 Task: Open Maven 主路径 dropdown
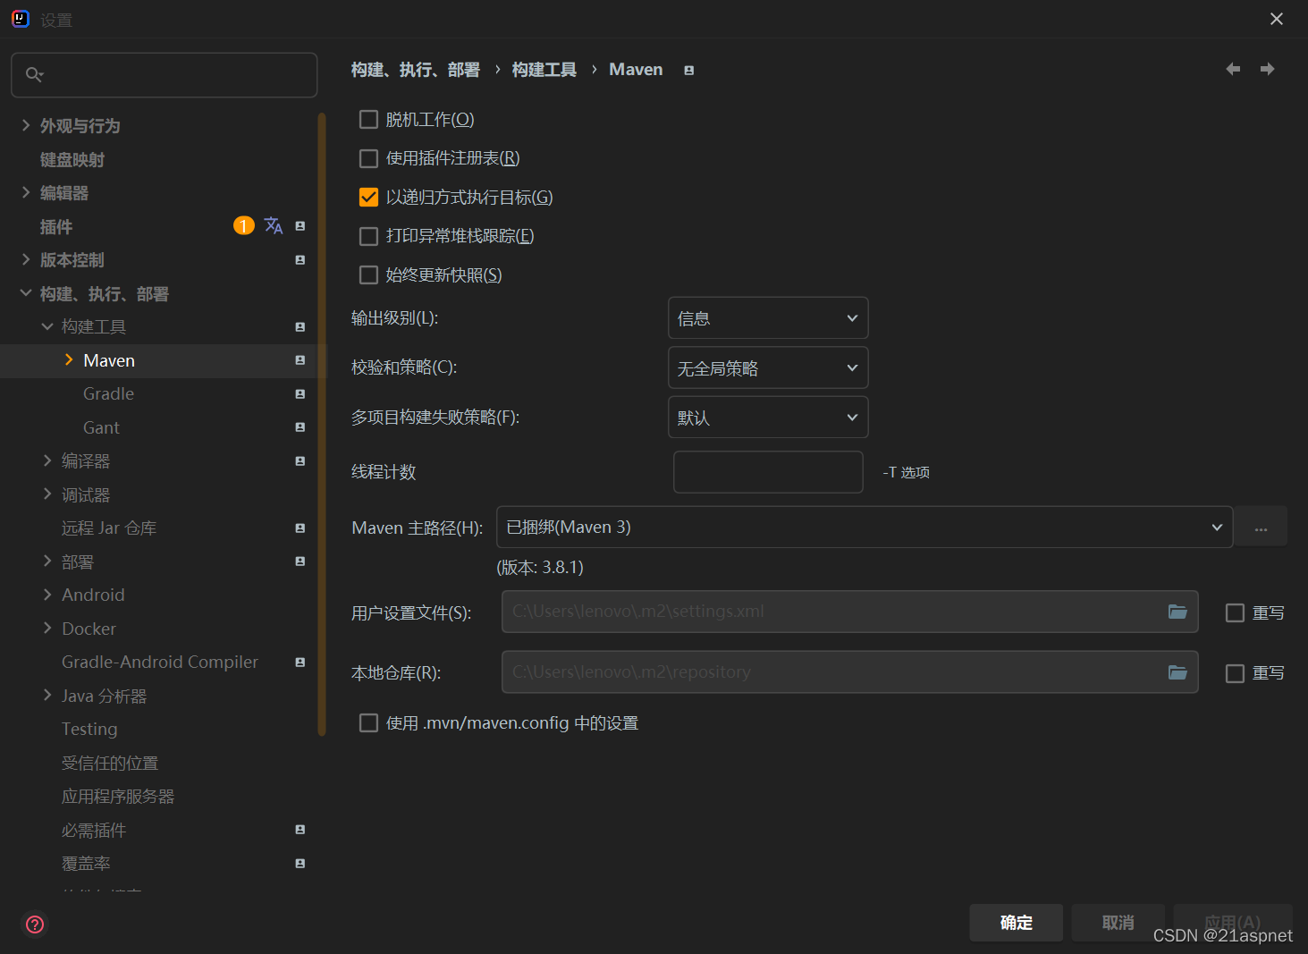pyautogui.click(x=865, y=527)
